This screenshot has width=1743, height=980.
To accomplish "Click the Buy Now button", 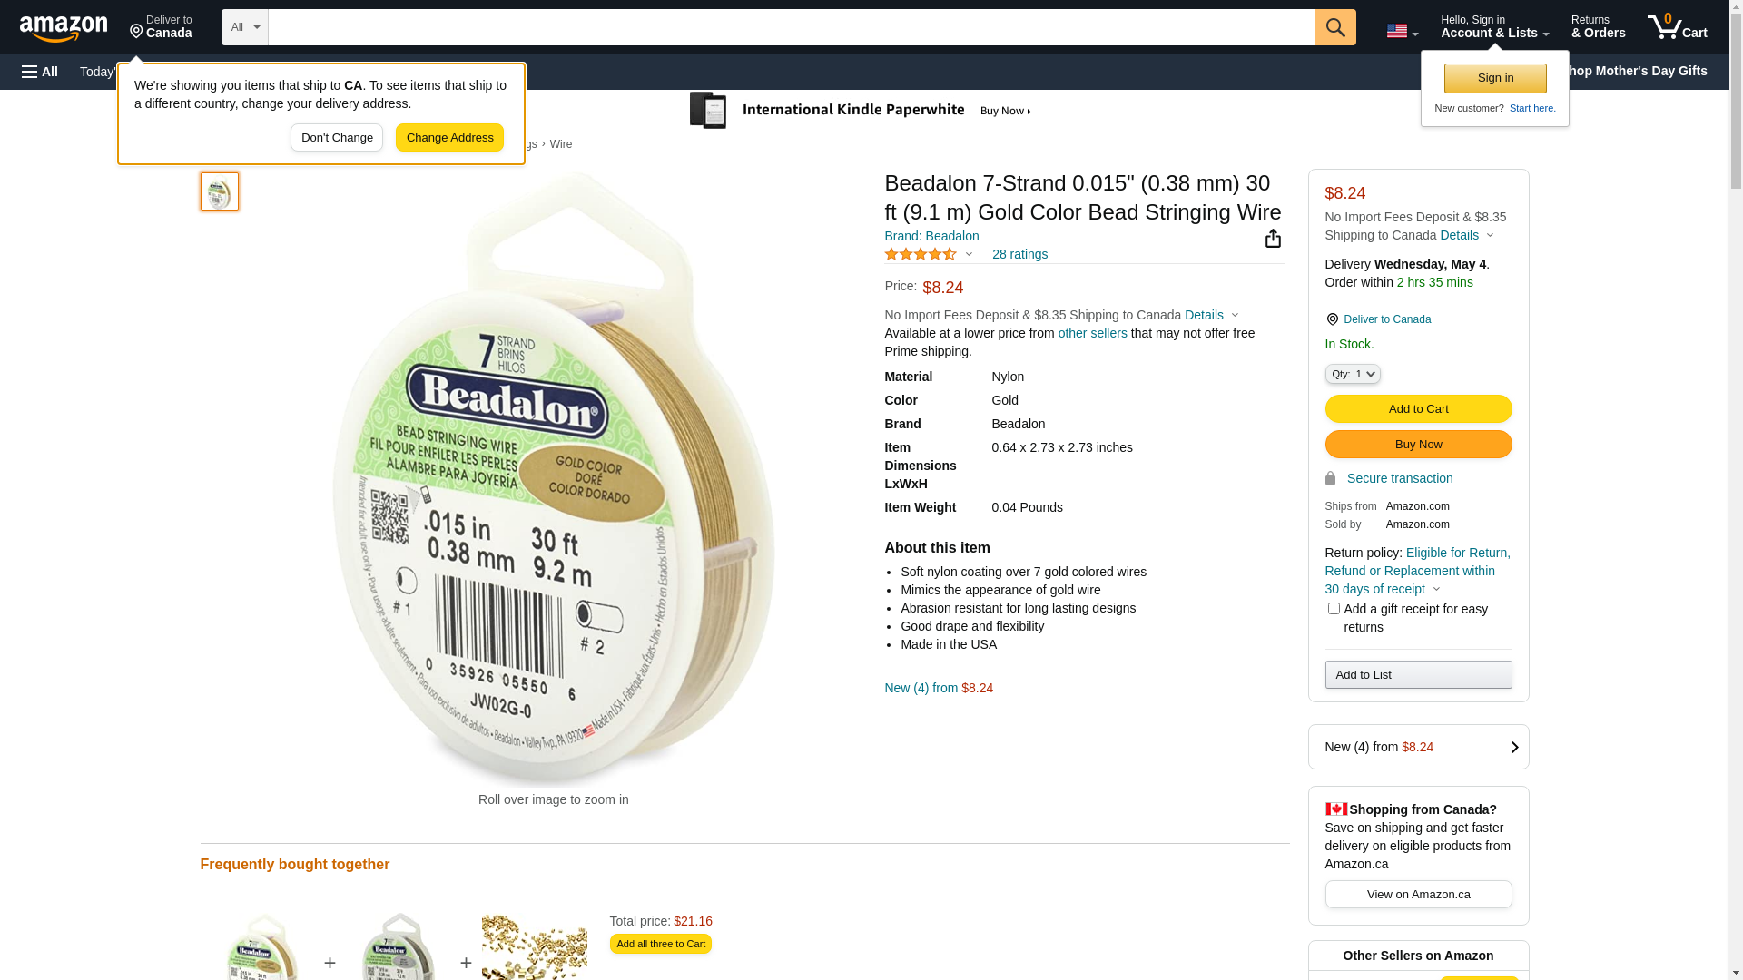I will 1419,445.
